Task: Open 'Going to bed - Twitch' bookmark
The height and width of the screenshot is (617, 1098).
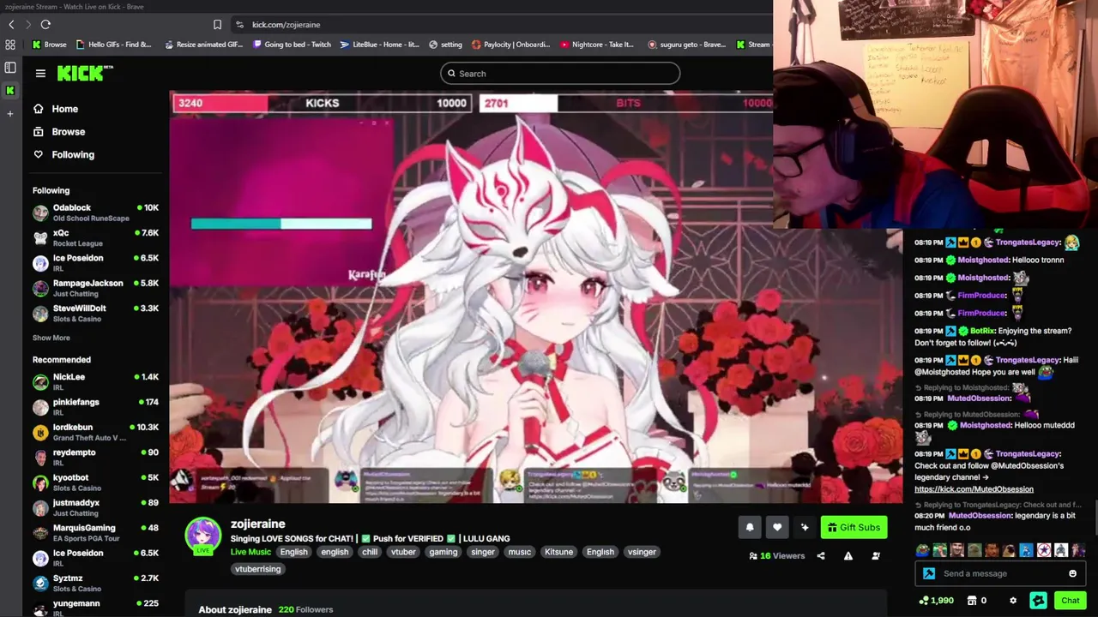Action: 292,45
